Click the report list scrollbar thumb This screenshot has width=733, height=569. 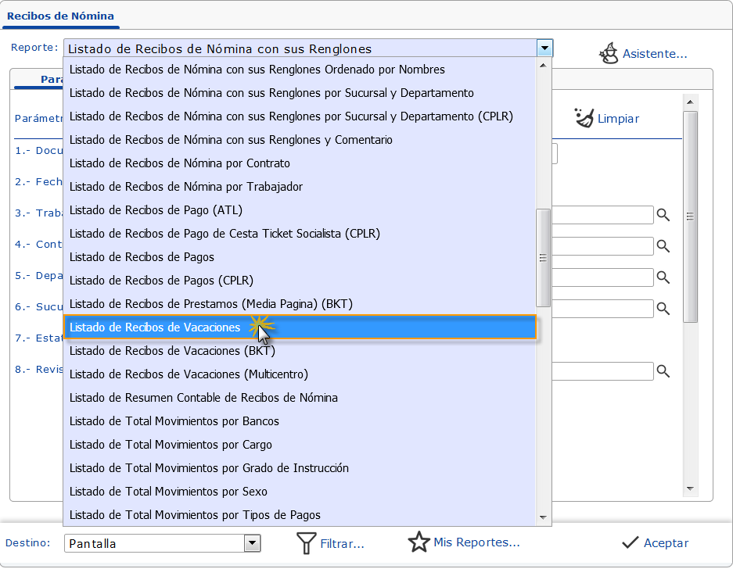tap(542, 258)
